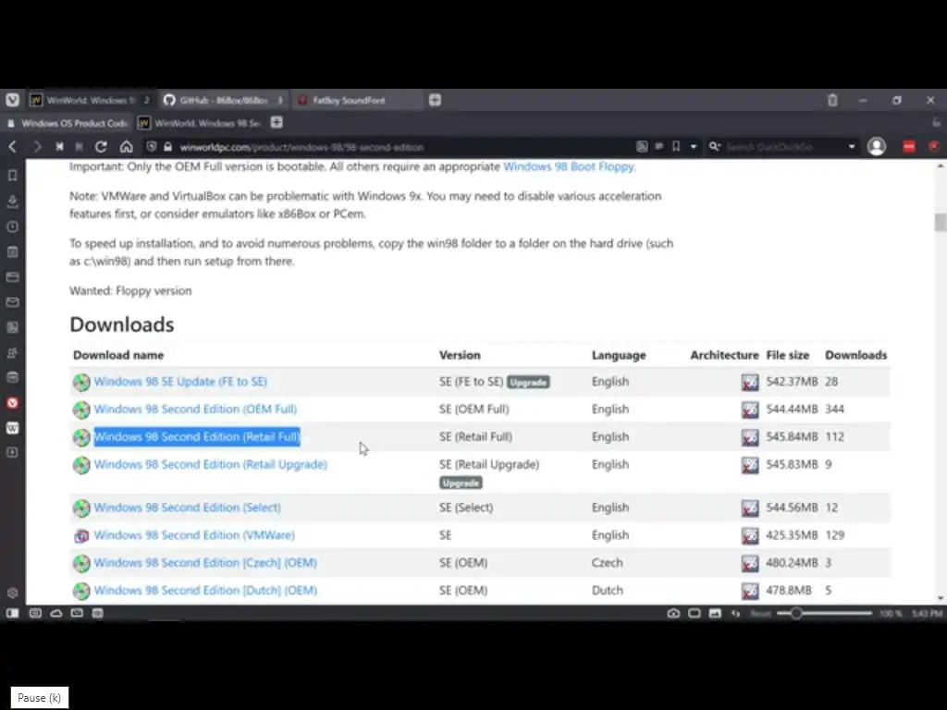Image resolution: width=947 pixels, height=710 pixels.
Task: Click the 425.35MB file size cell
Action: point(792,535)
